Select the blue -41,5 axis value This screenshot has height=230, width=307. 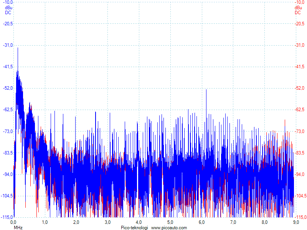8,67
